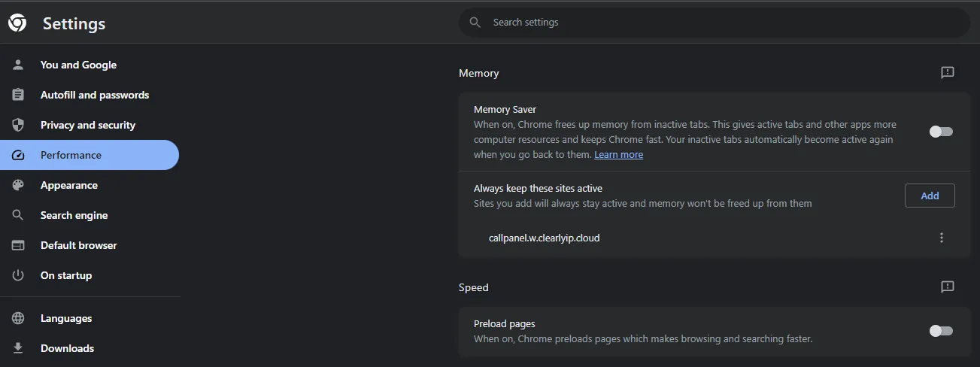Add a site to always keep active
980x367 pixels.
coord(930,196)
